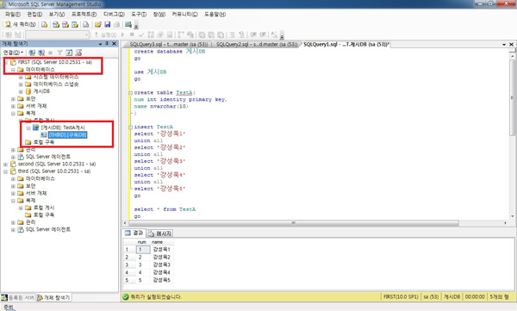Open the 디버그 (Debug) menu
Image resolution: width=517 pixels, height=311 pixels.
(114, 14)
